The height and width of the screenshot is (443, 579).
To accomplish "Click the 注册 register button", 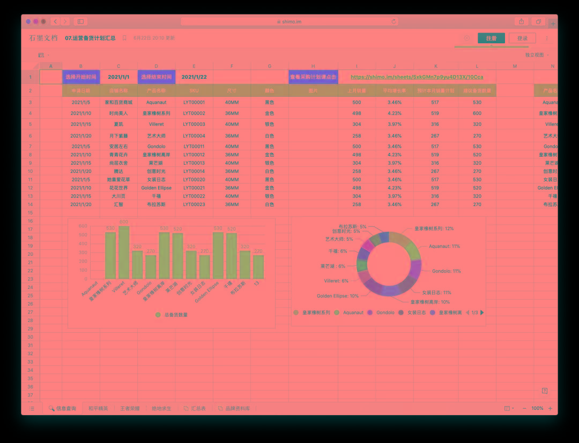I will click(491, 38).
